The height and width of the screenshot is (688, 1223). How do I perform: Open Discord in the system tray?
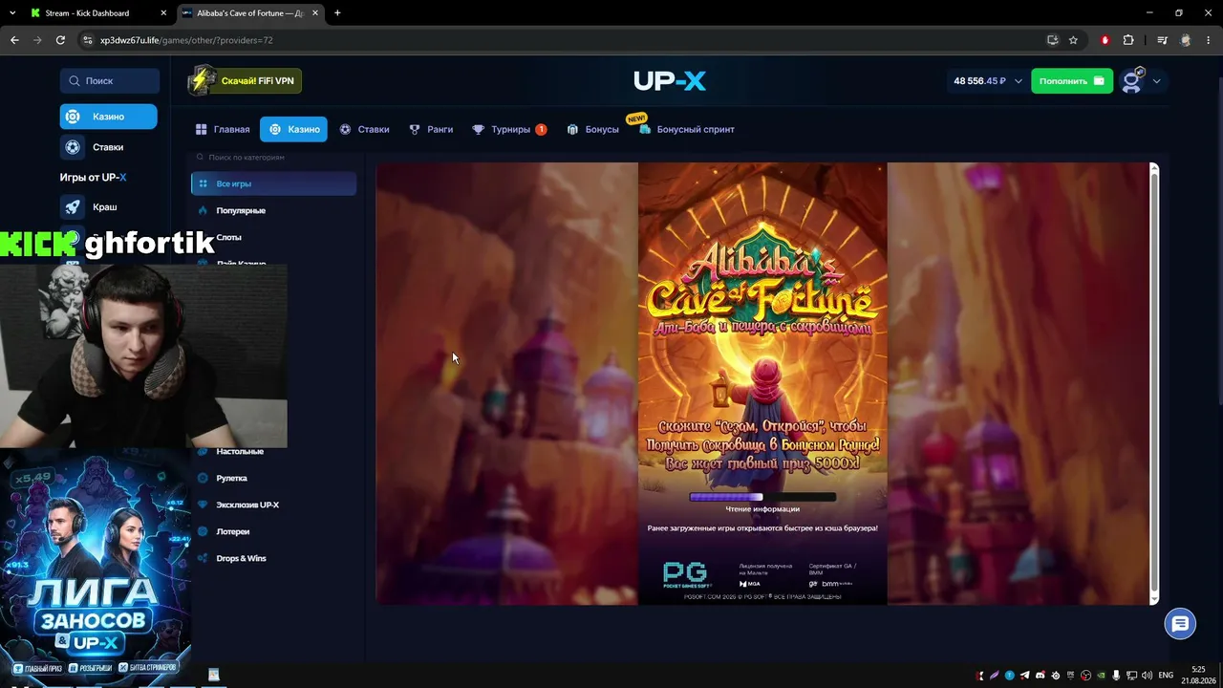pos(1041,676)
